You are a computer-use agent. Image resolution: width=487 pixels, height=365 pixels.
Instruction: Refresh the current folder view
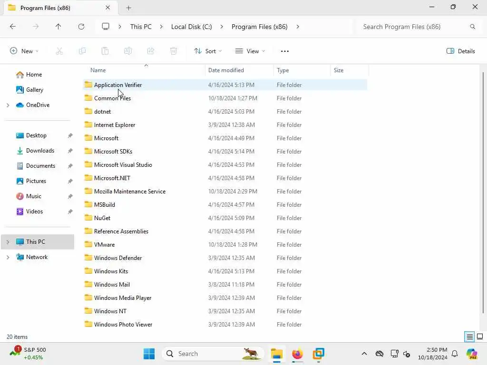pos(81,27)
